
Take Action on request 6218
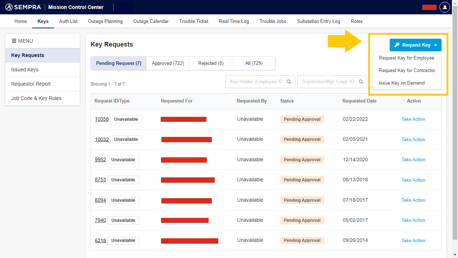tap(413, 241)
